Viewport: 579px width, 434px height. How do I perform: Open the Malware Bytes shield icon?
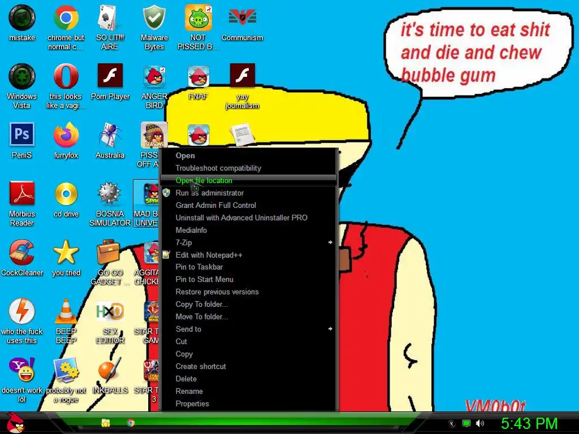pyautogui.click(x=154, y=28)
